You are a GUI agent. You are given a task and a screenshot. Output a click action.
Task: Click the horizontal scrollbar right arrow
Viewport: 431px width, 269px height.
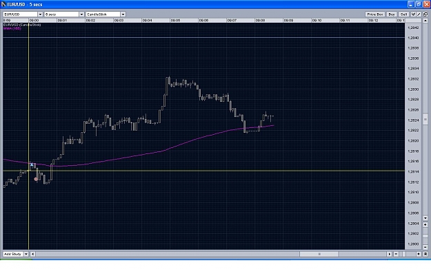(x=389, y=254)
